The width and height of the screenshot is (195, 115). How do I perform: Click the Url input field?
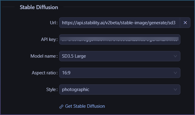(x=119, y=23)
